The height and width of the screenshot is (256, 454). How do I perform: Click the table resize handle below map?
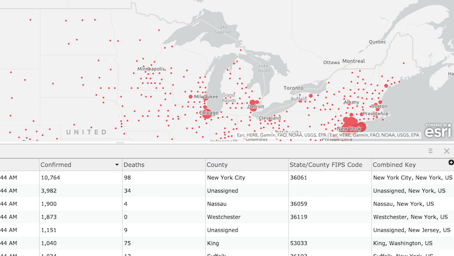click(120, 143)
